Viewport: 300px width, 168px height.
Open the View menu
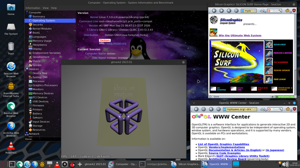click(x=45, y=8)
